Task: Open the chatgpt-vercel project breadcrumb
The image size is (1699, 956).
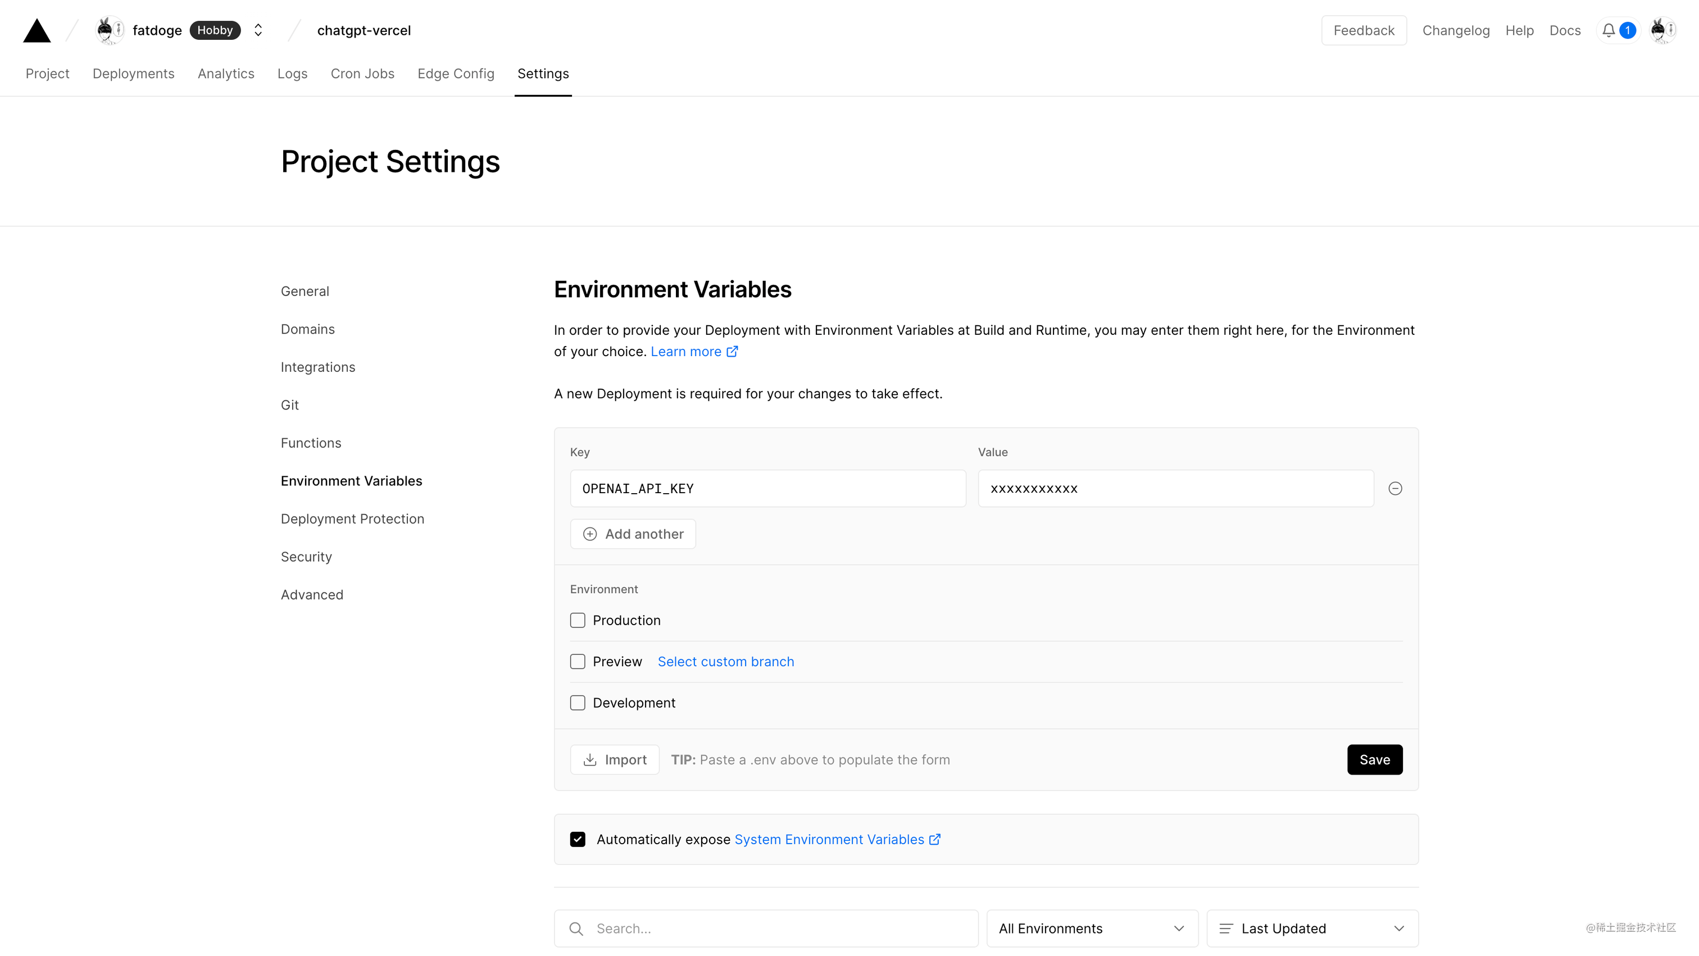Action: coord(364,30)
